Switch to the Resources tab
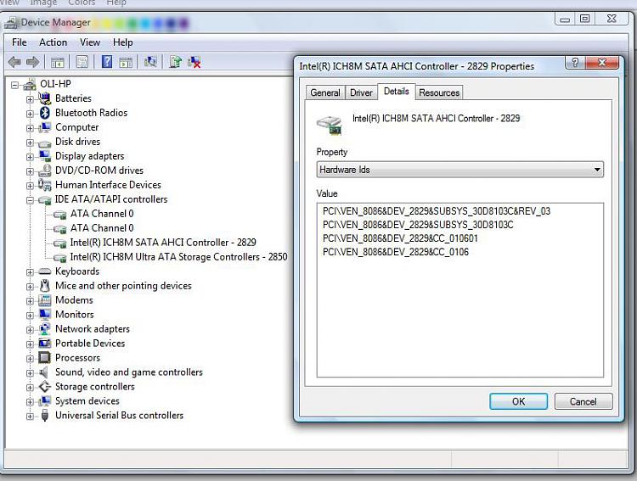The height and width of the screenshot is (481, 637). (x=439, y=92)
